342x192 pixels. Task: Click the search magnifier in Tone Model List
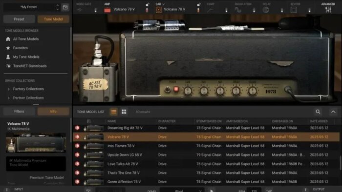[318, 112]
